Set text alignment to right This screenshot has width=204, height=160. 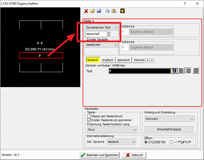pos(196,71)
